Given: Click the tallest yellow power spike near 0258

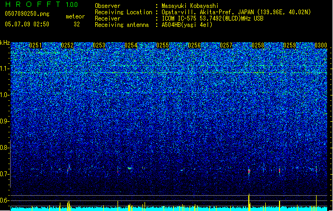Looking at the screenshot, I should tap(249, 202).
